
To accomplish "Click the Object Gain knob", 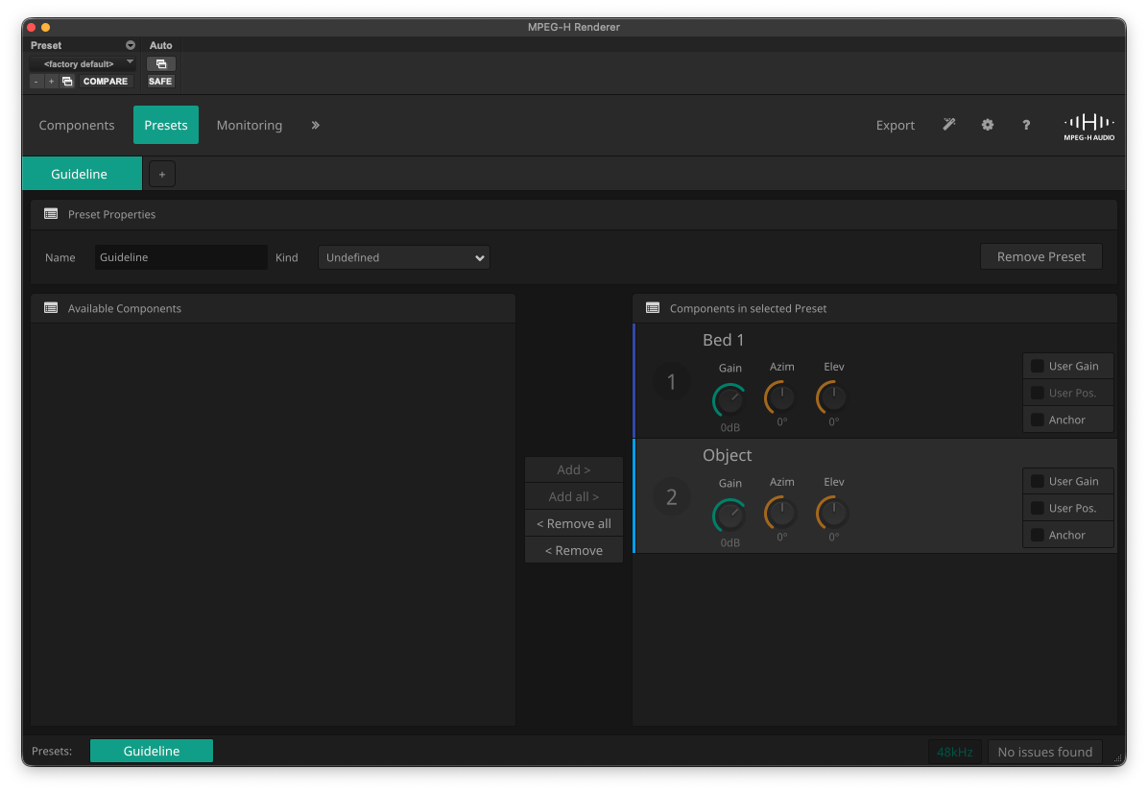I will point(729,516).
